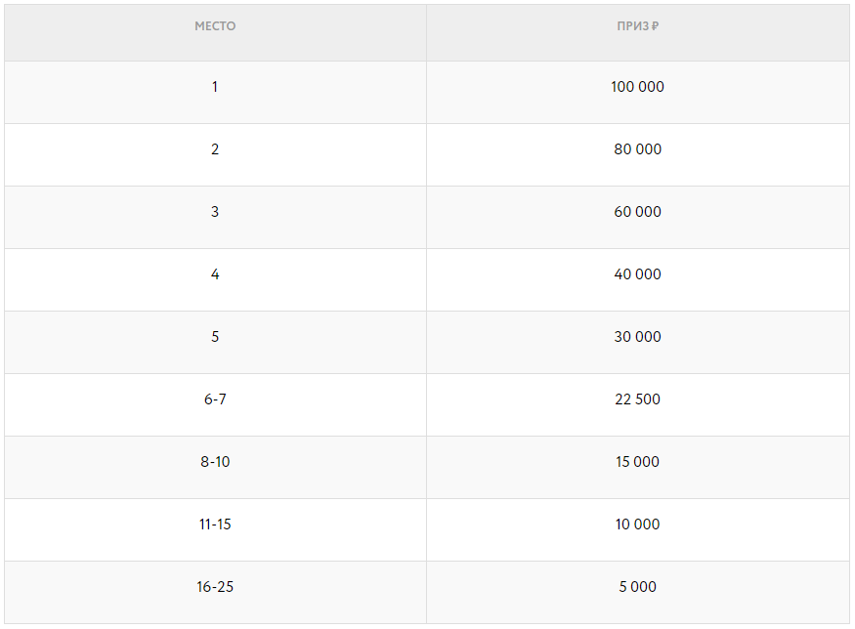Select the 16-25 place range cell
The width and height of the screenshot is (855, 629).
(215, 587)
